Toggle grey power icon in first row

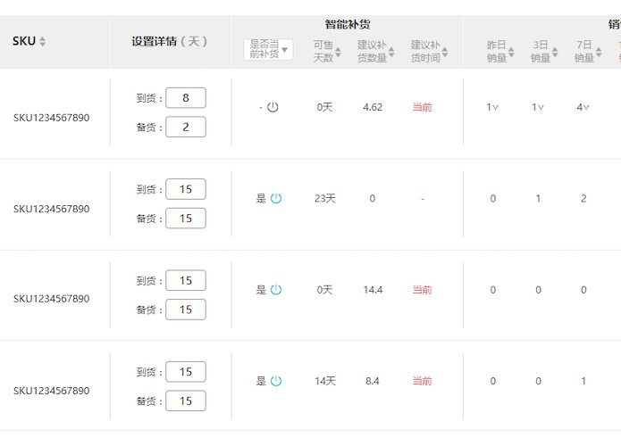pos(273,107)
